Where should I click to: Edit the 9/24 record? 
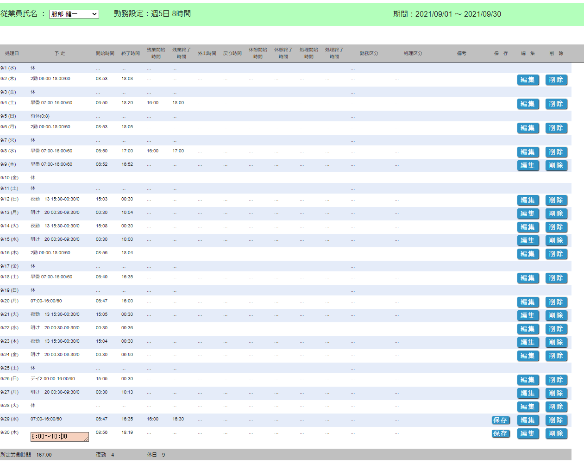click(527, 356)
